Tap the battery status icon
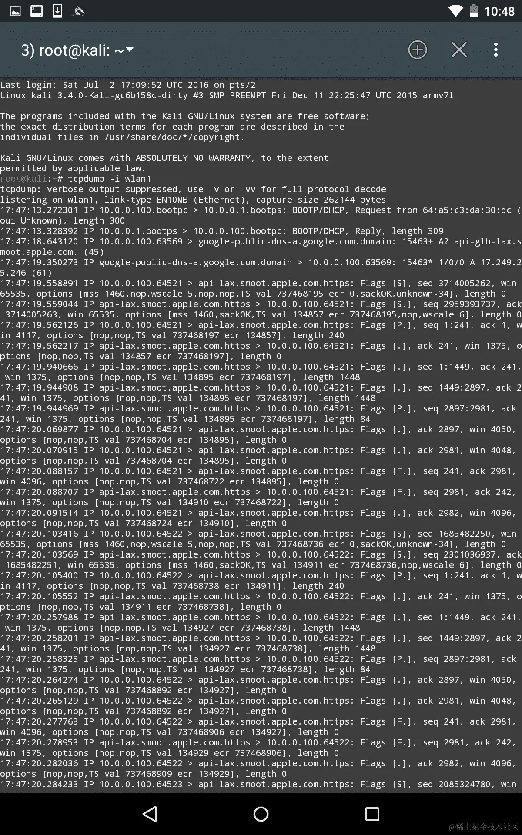The image size is (522, 835). click(x=474, y=11)
